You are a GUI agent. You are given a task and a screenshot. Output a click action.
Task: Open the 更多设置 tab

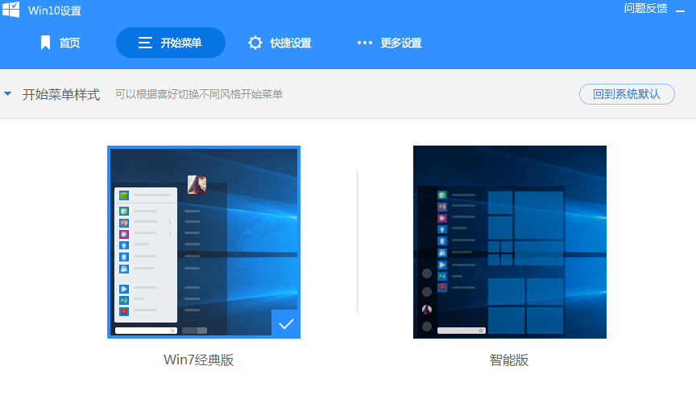390,43
